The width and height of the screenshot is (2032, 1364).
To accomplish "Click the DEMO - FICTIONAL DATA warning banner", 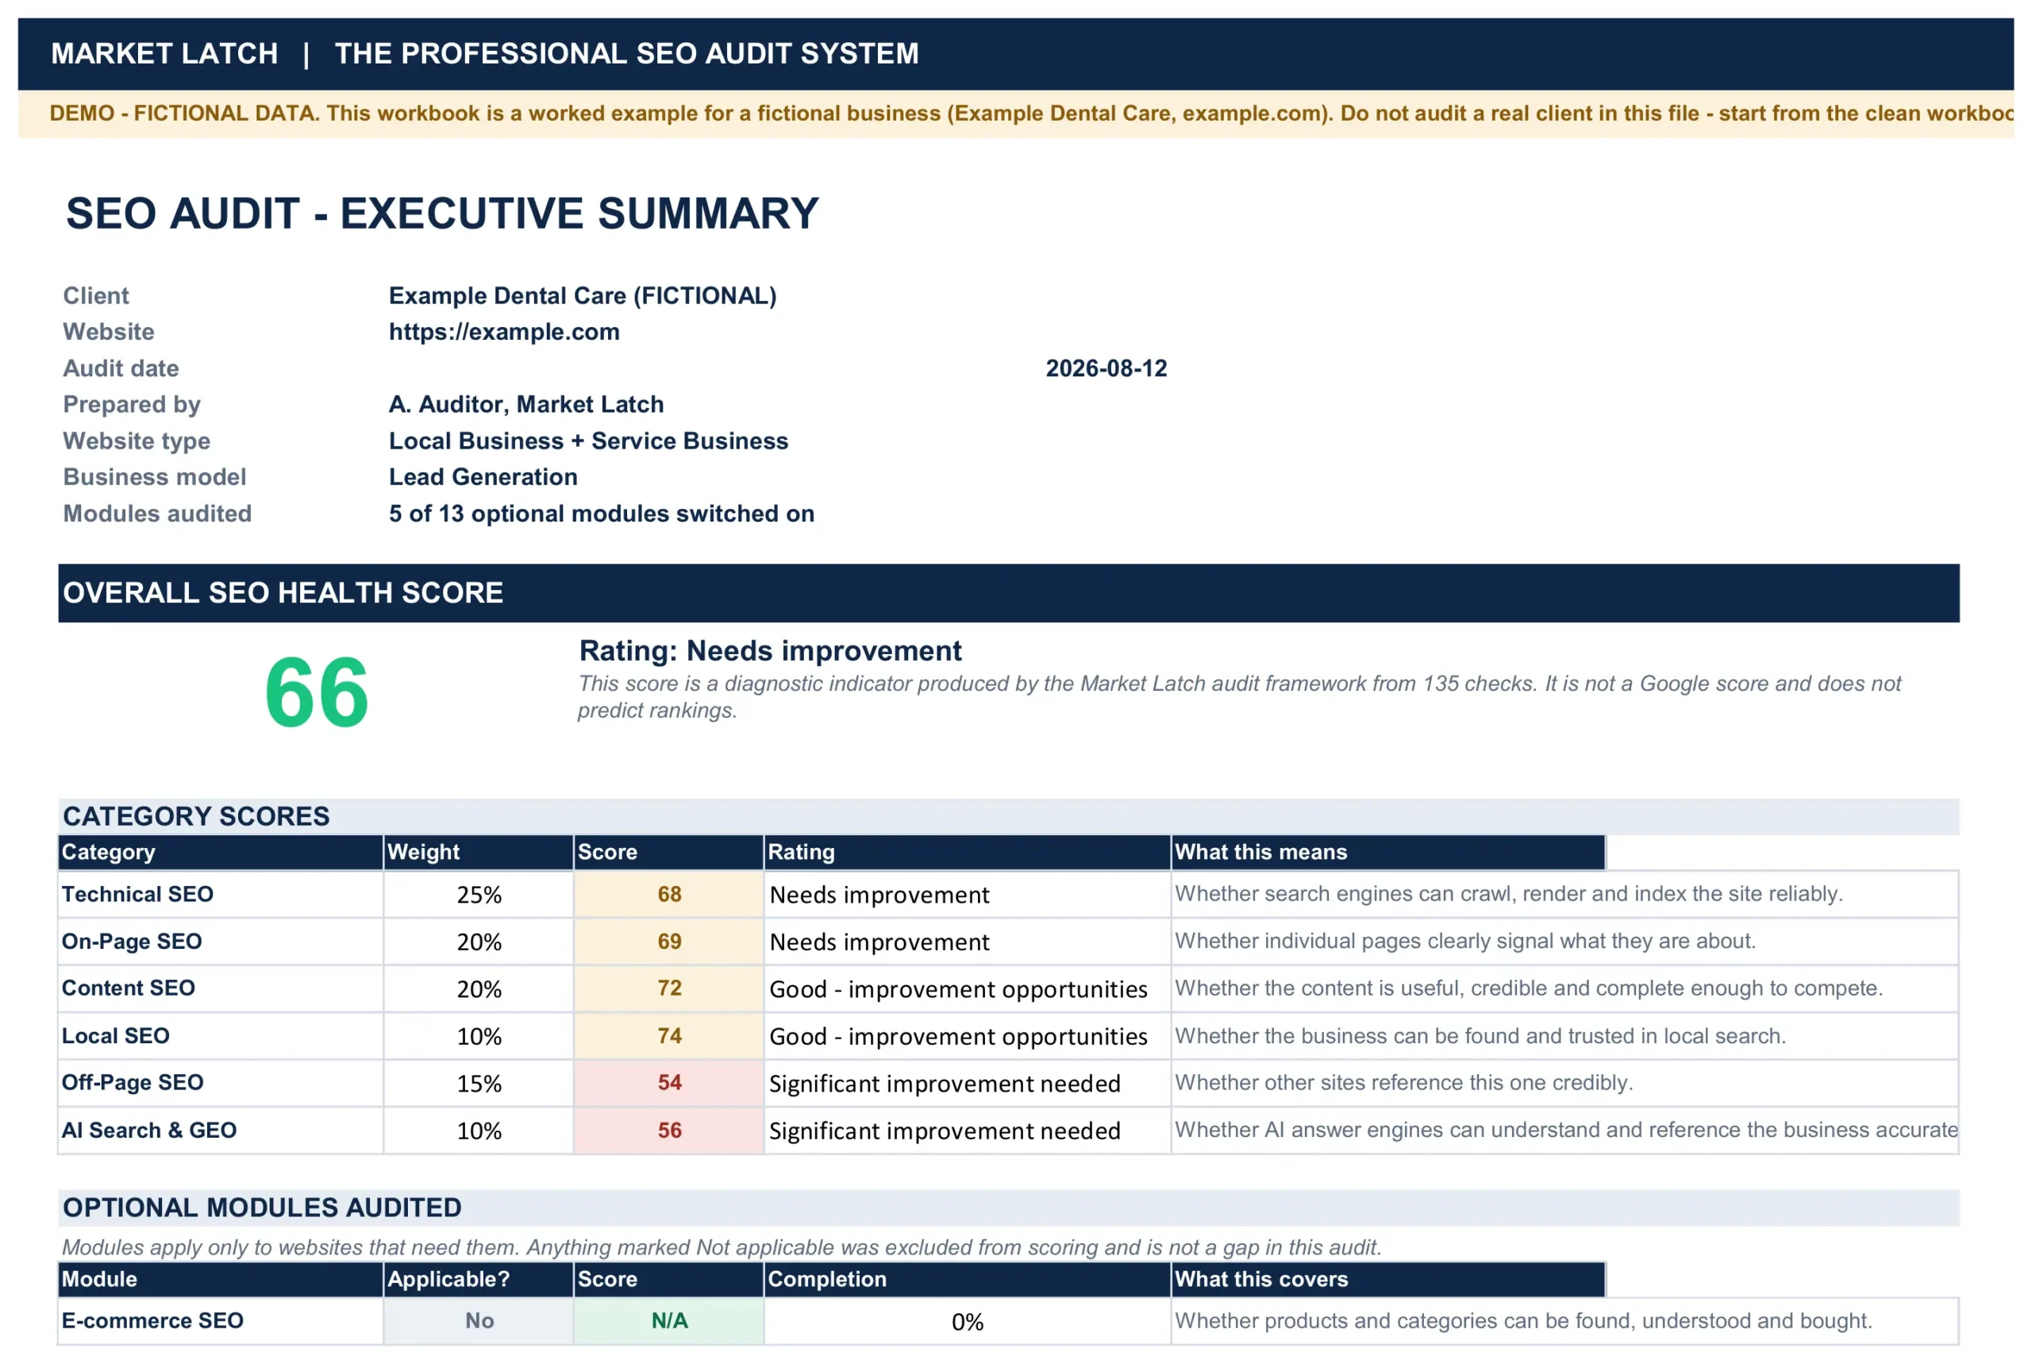I will click(1015, 114).
